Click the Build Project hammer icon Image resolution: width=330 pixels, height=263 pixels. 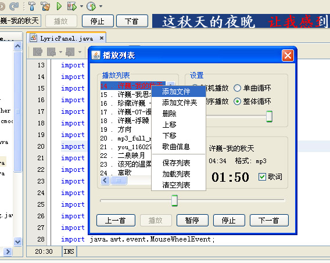pos(32,6)
